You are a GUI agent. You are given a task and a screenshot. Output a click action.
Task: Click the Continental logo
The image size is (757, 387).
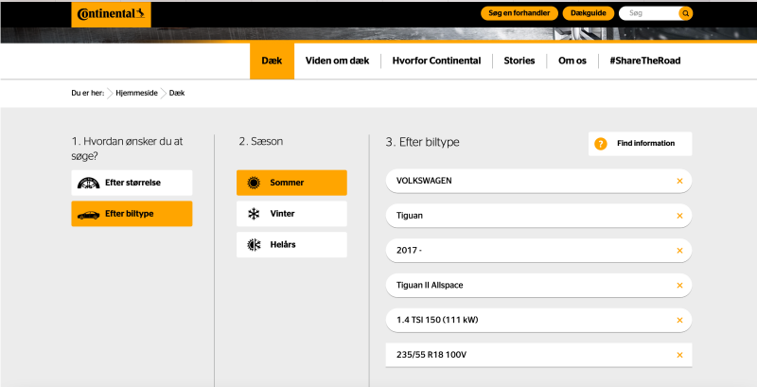click(x=111, y=14)
